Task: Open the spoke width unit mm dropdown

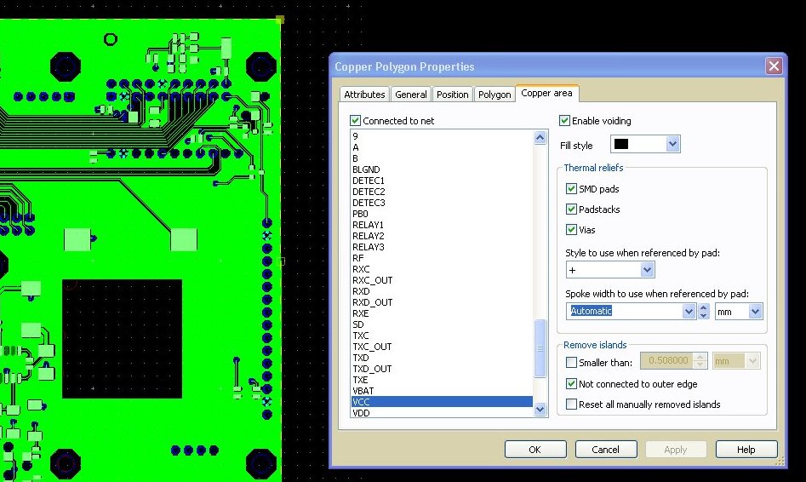Action: point(755,312)
